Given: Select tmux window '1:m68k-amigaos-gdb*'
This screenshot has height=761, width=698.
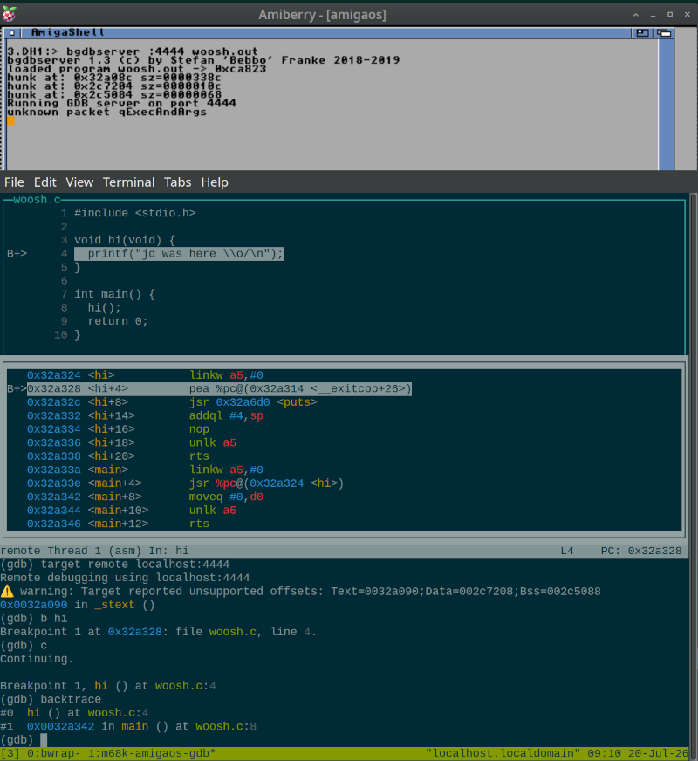Looking at the screenshot, I should click(x=152, y=754).
